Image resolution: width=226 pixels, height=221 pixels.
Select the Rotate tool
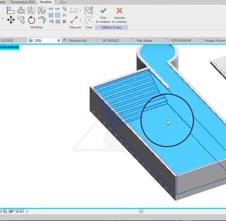[31, 20]
